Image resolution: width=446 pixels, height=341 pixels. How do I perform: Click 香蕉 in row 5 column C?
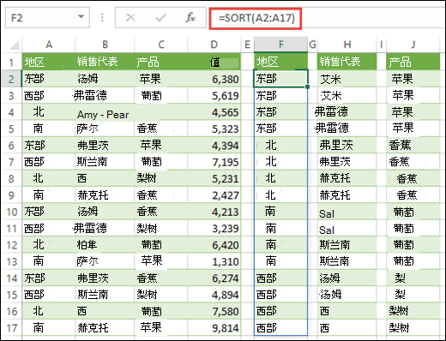[x=147, y=129]
